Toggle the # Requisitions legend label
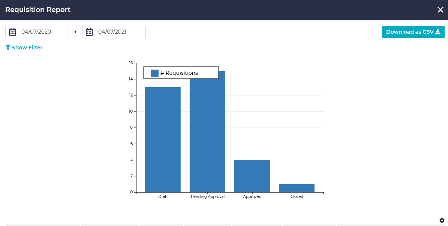448x226 pixels. (179, 73)
